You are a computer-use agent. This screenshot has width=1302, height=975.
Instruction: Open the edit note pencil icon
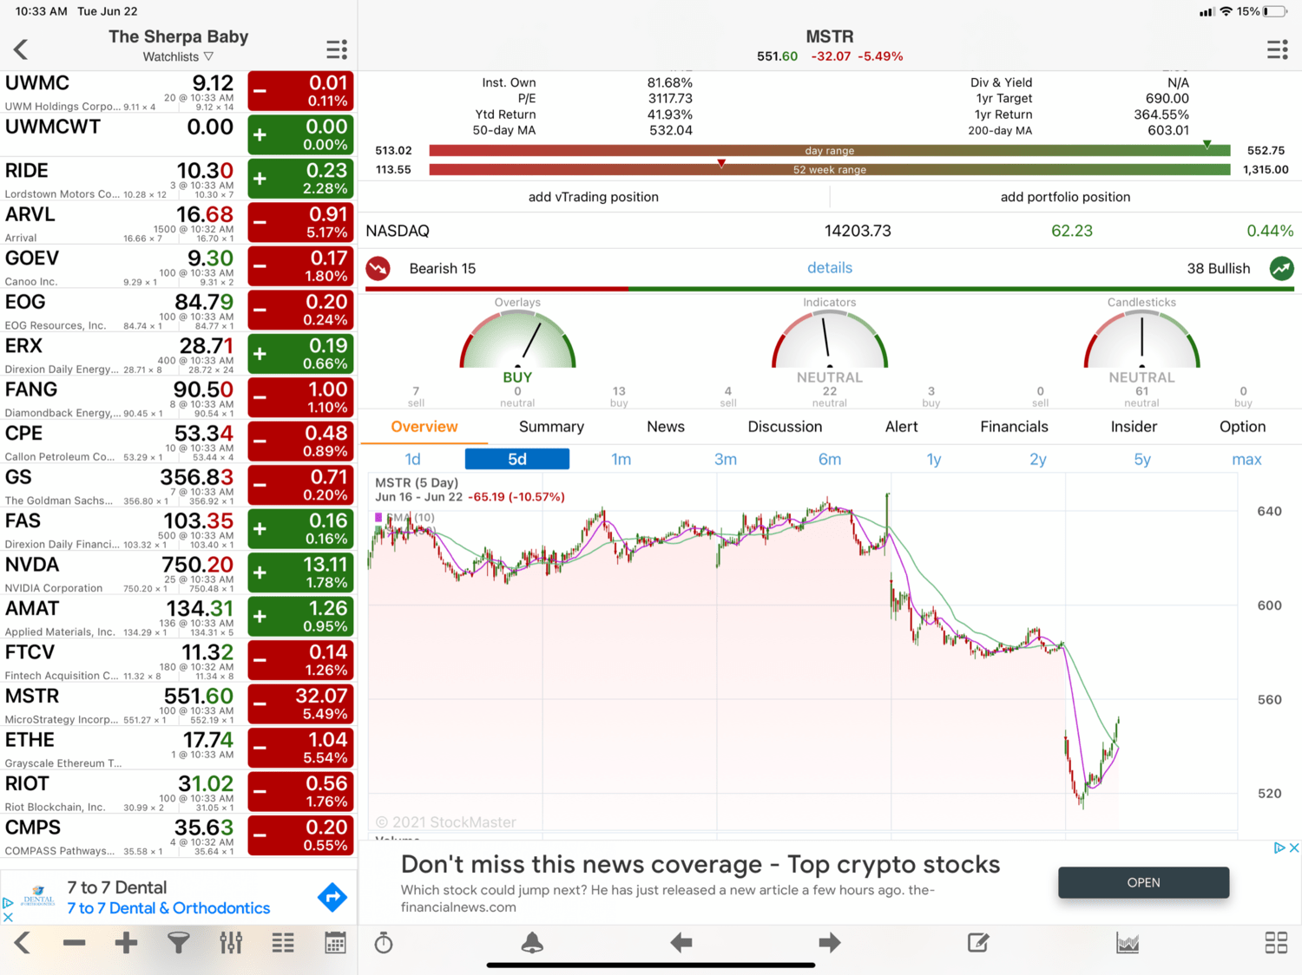click(x=978, y=943)
